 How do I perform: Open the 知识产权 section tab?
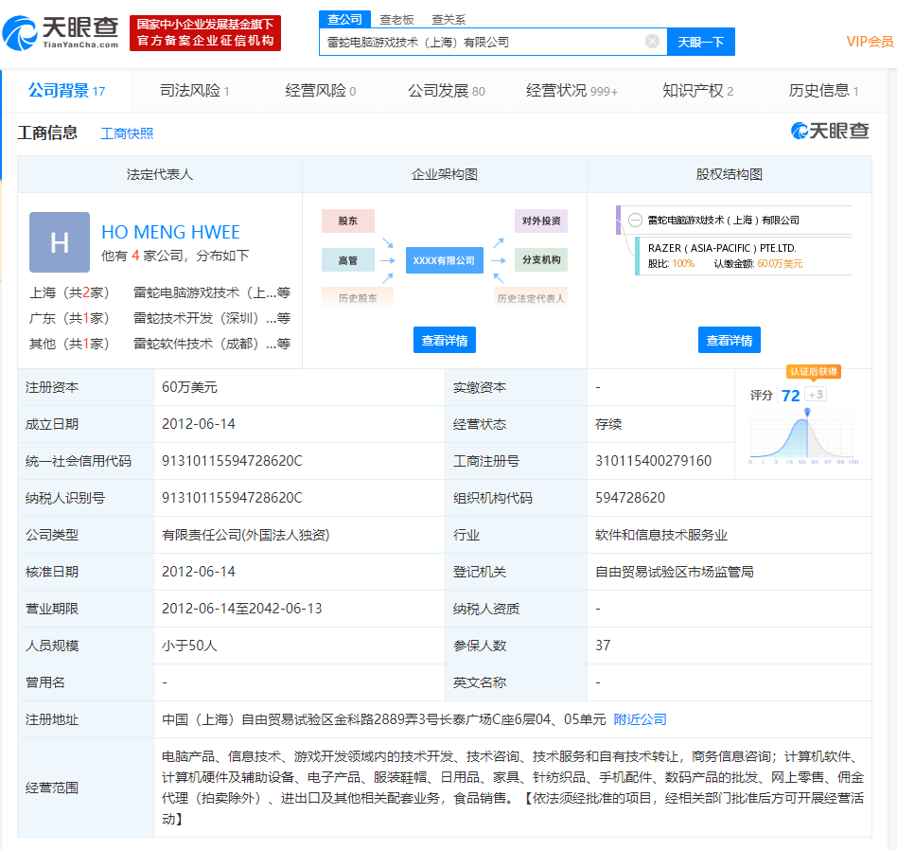click(697, 91)
